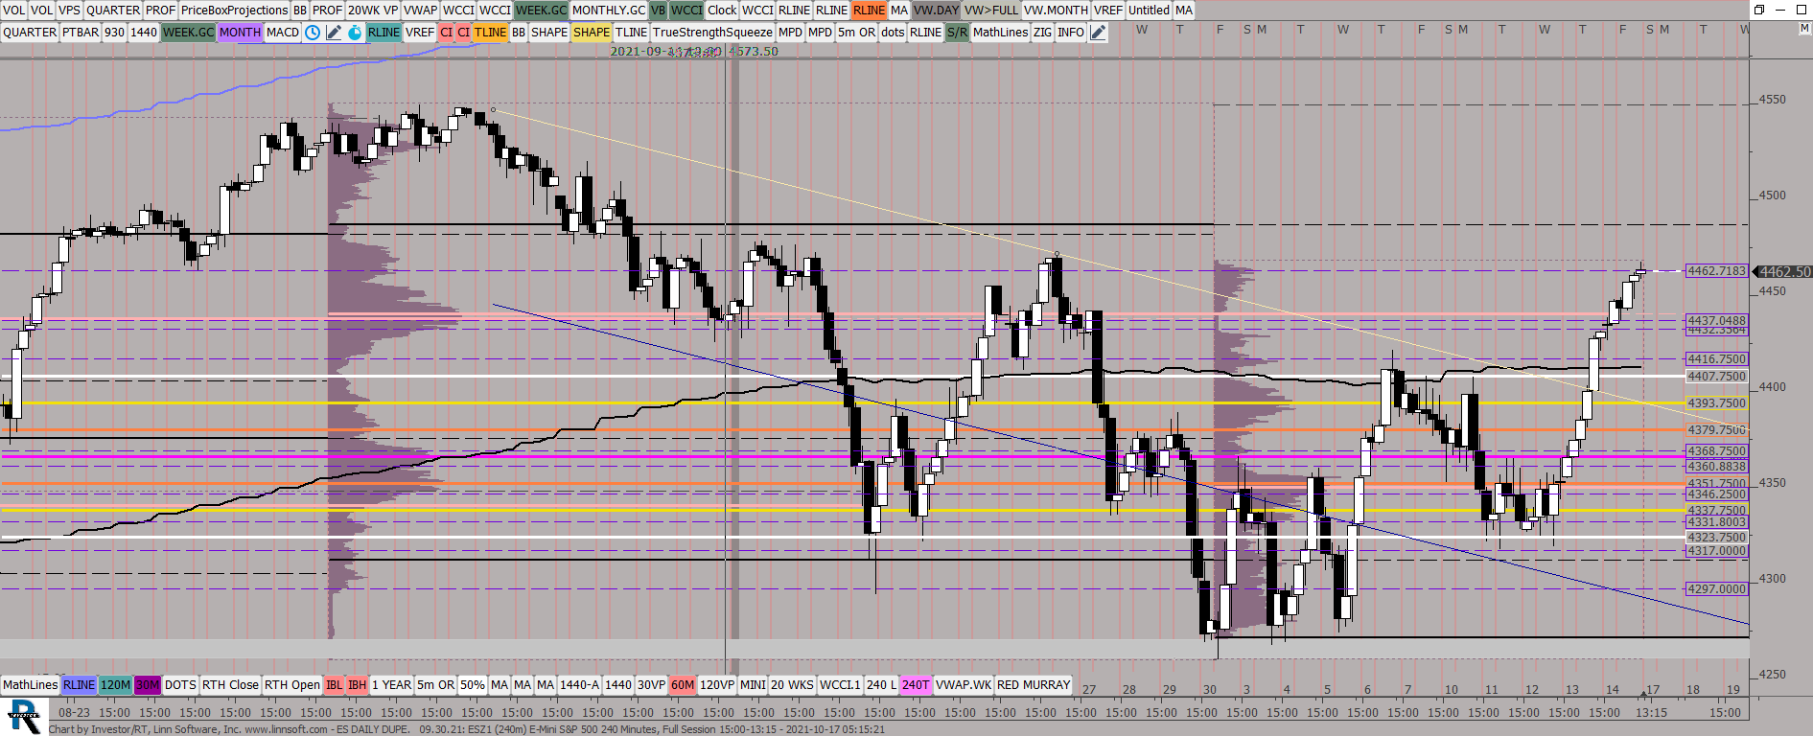Click the 4297.0000 price level label

(x=1717, y=589)
